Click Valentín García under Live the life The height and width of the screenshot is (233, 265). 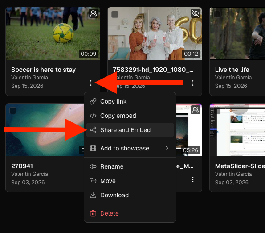click(233, 78)
